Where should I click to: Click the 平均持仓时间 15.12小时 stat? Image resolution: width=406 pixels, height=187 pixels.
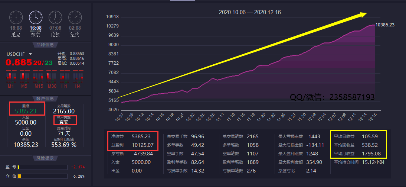point(359,162)
